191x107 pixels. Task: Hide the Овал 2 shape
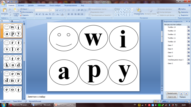pos(188,63)
